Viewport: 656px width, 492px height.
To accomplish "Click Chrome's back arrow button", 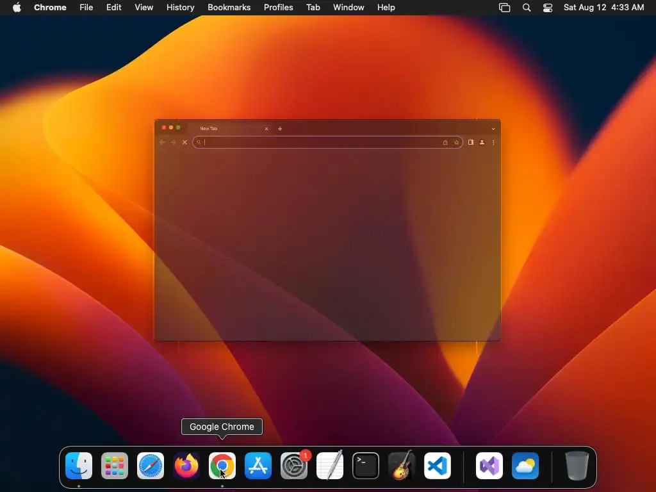I will coord(162,142).
